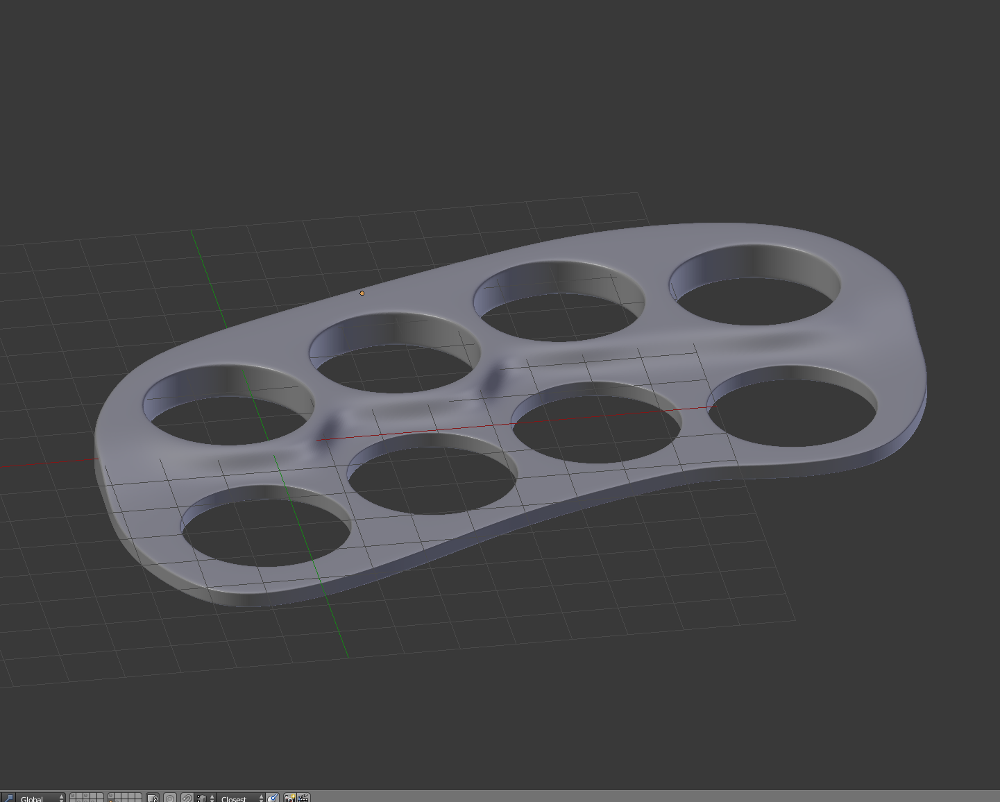Image resolution: width=1000 pixels, height=802 pixels.
Task: Click the object origin dot above the tray
Action: [x=364, y=294]
